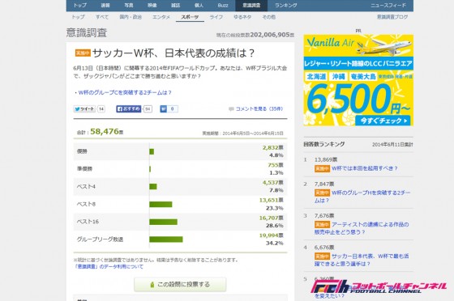Open コメントを見る (35件) link
The height and width of the screenshot is (301, 454).
259,109
